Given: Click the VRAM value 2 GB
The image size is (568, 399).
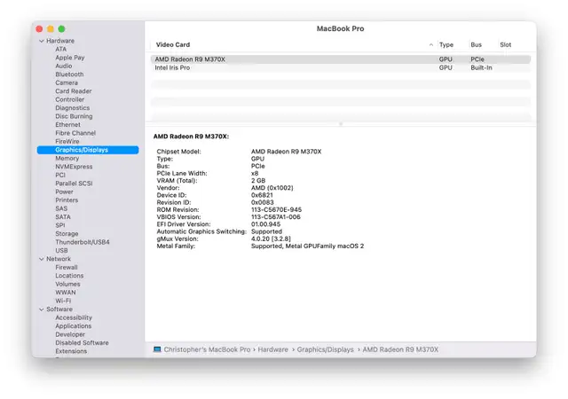Looking at the screenshot, I should click(258, 181).
